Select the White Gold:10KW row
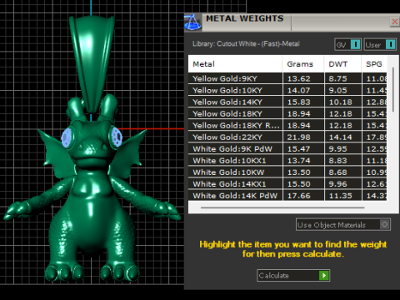The height and width of the screenshot is (300, 400). pos(287,172)
